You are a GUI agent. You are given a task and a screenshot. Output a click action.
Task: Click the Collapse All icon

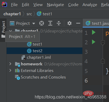point(59,23)
